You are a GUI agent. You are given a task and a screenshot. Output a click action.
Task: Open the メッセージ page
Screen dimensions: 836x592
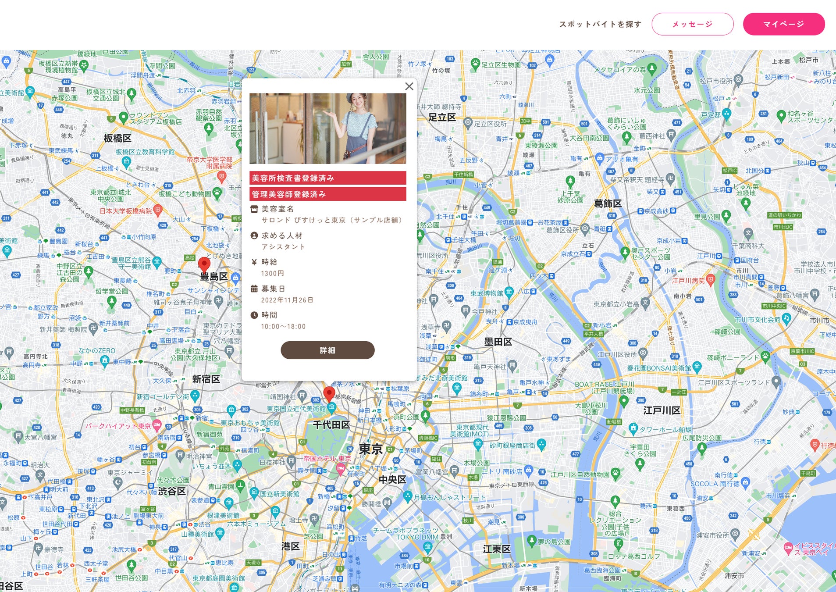692,24
